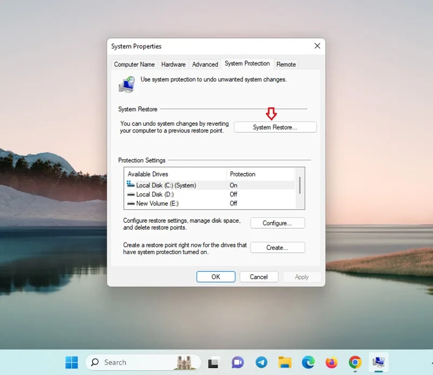This screenshot has width=433, height=375.
Task: Select the System Properties taskbar icon
Action: click(378, 363)
